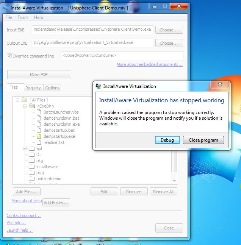Click the Edit button
241x245 pixels.
(104, 192)
